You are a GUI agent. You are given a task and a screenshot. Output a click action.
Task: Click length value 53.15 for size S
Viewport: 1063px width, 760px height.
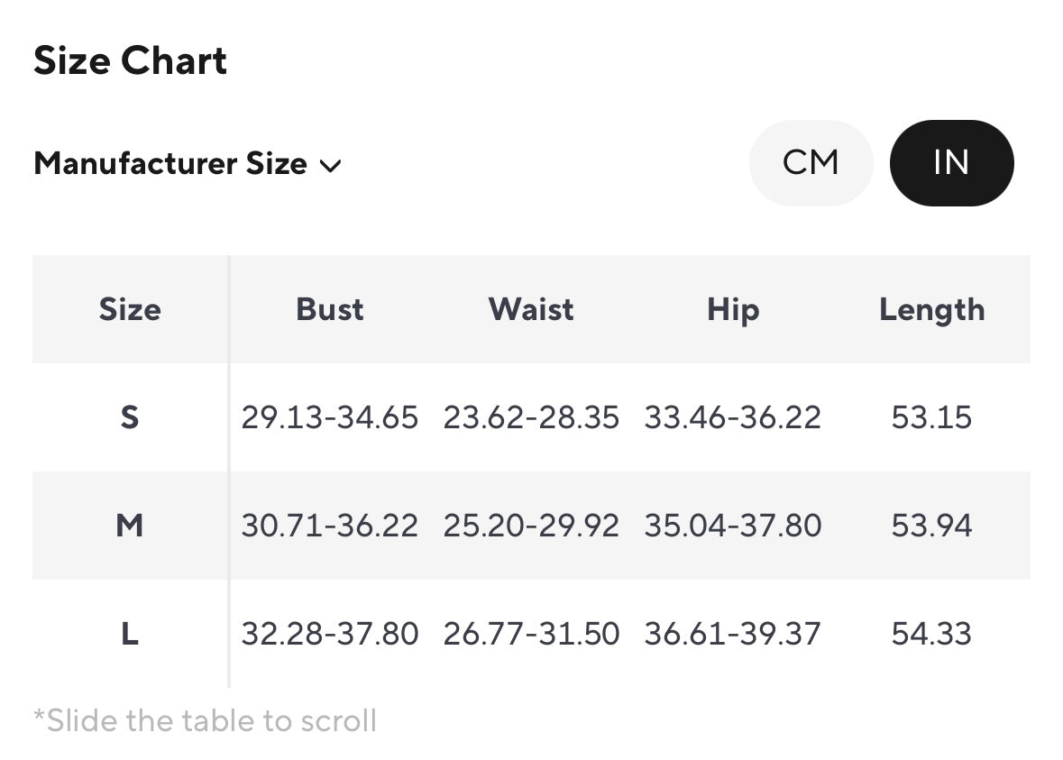(932, 417)
